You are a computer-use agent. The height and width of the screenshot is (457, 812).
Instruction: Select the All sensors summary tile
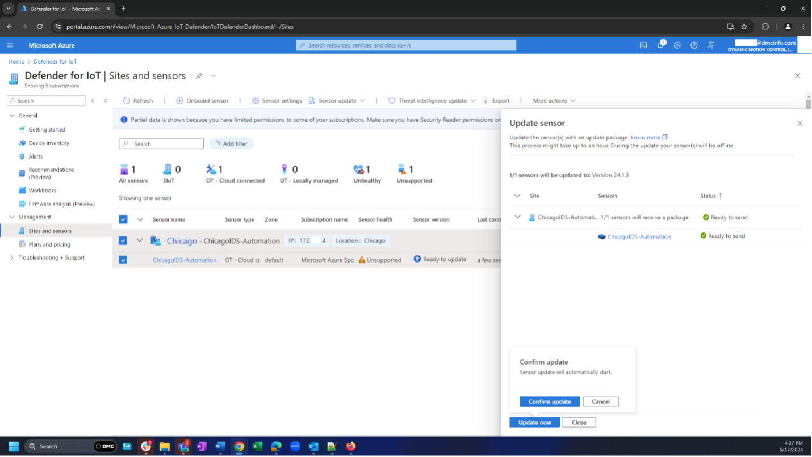click(x=133, y=174)
